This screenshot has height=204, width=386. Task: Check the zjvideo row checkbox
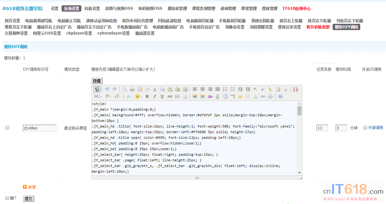[7, 128]
